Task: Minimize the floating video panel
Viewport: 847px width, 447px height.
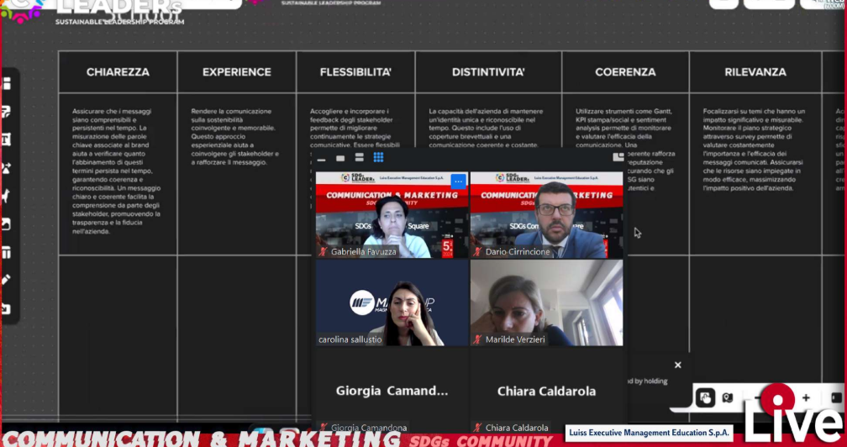Action: pos(321,158)
